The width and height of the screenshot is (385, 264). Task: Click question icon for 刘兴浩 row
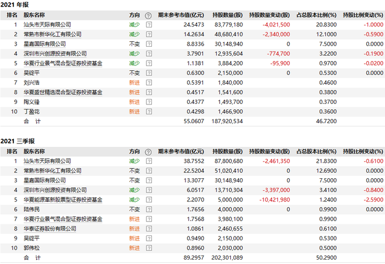[149, 82]
